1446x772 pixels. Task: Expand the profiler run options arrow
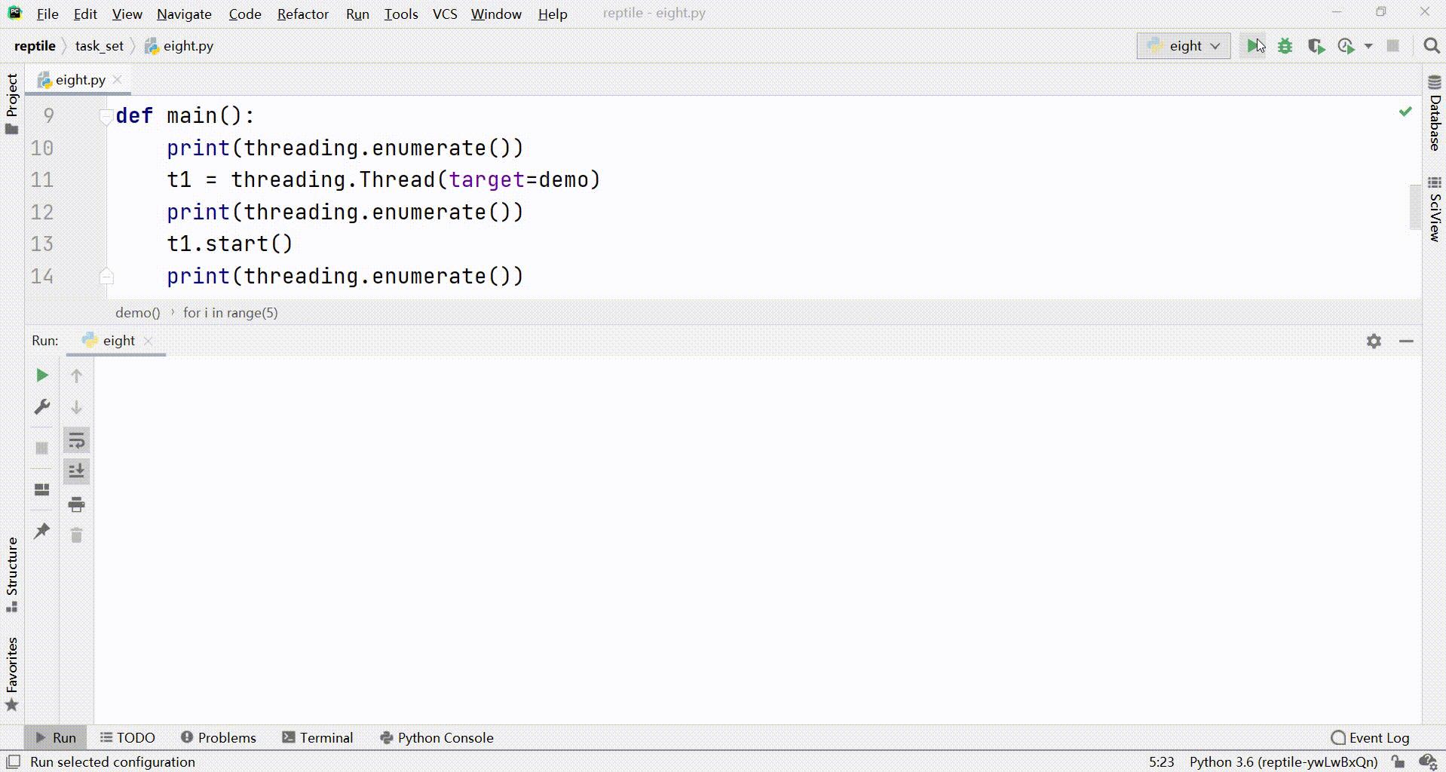tap(1368, 46)
